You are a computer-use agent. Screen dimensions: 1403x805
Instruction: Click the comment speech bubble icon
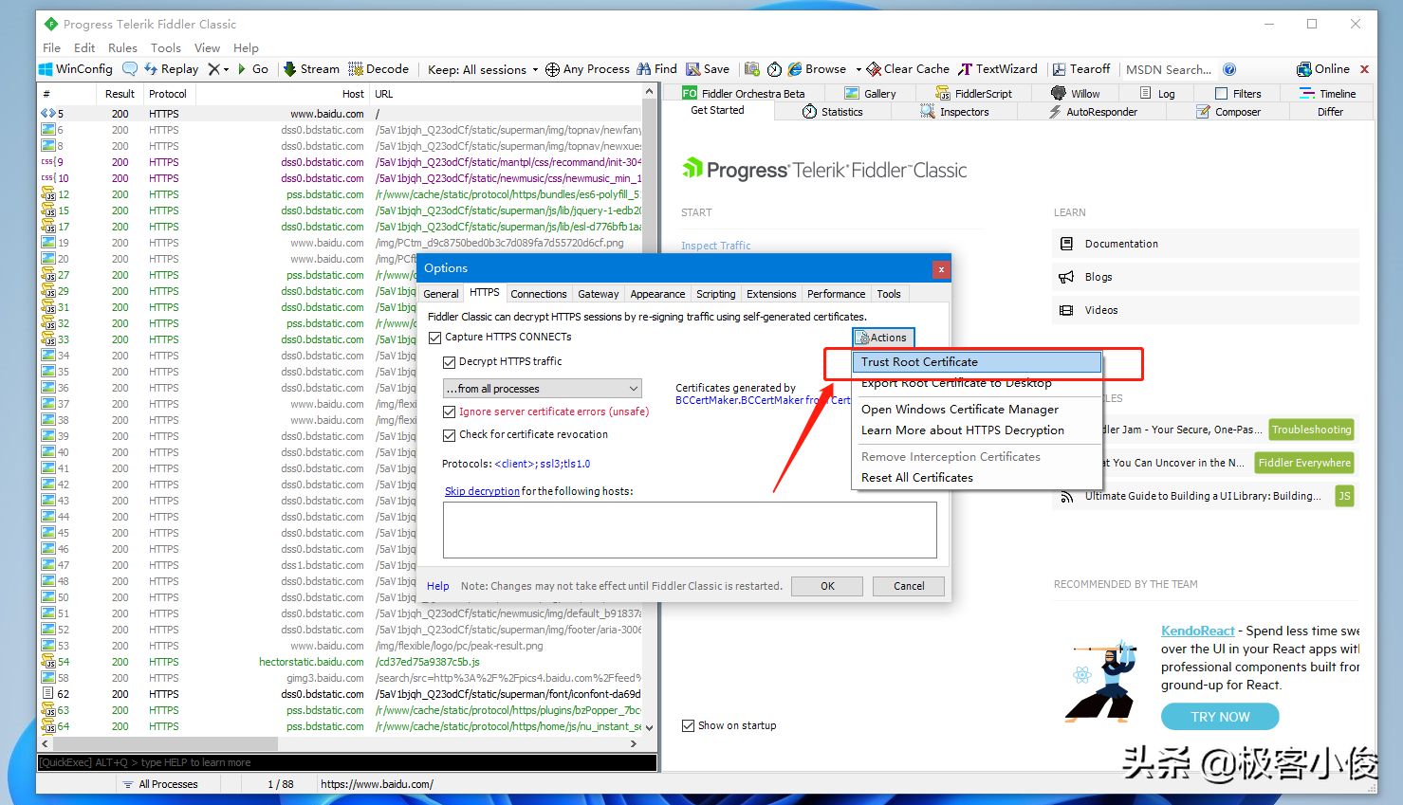[130, 69]
